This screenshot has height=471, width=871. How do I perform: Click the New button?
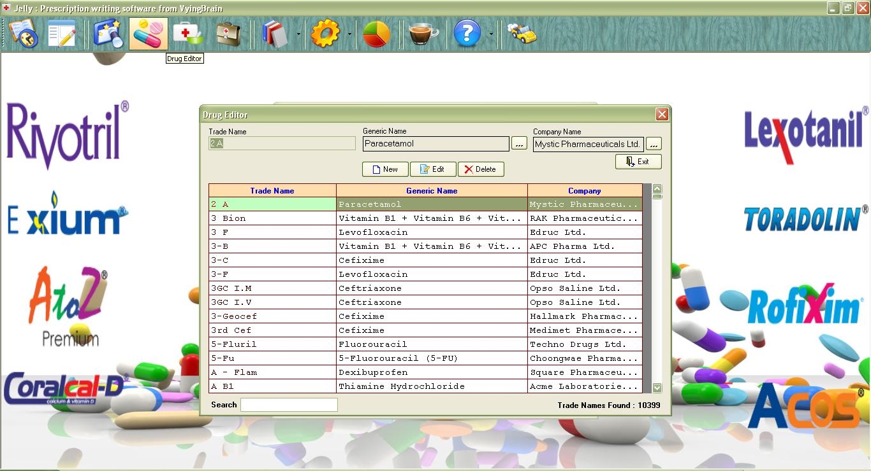tap(385, 169)
